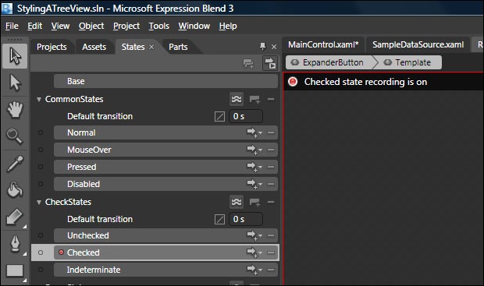Select the Eyedropper tool
This screenshot has height=286, width=484.
(x=15, y=164)
